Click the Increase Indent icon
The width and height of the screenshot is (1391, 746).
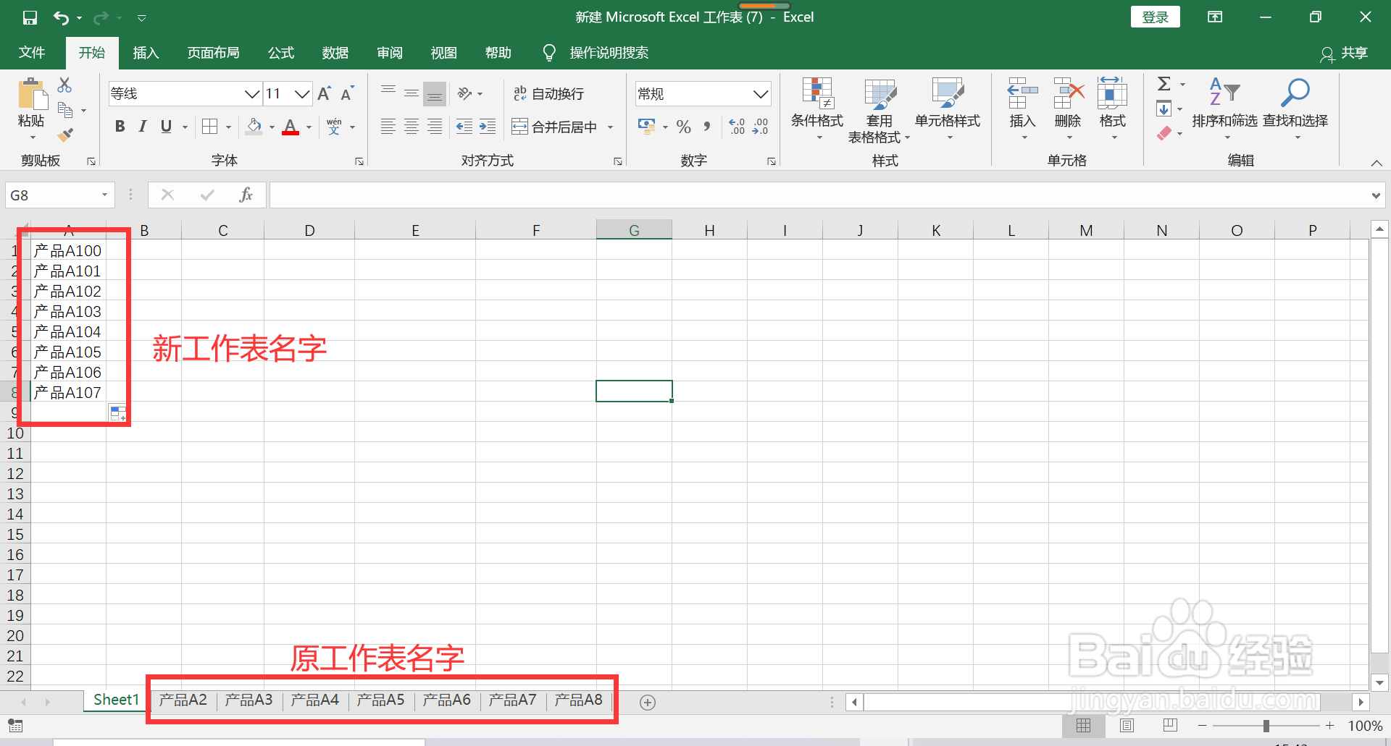[x=488, y=127]
